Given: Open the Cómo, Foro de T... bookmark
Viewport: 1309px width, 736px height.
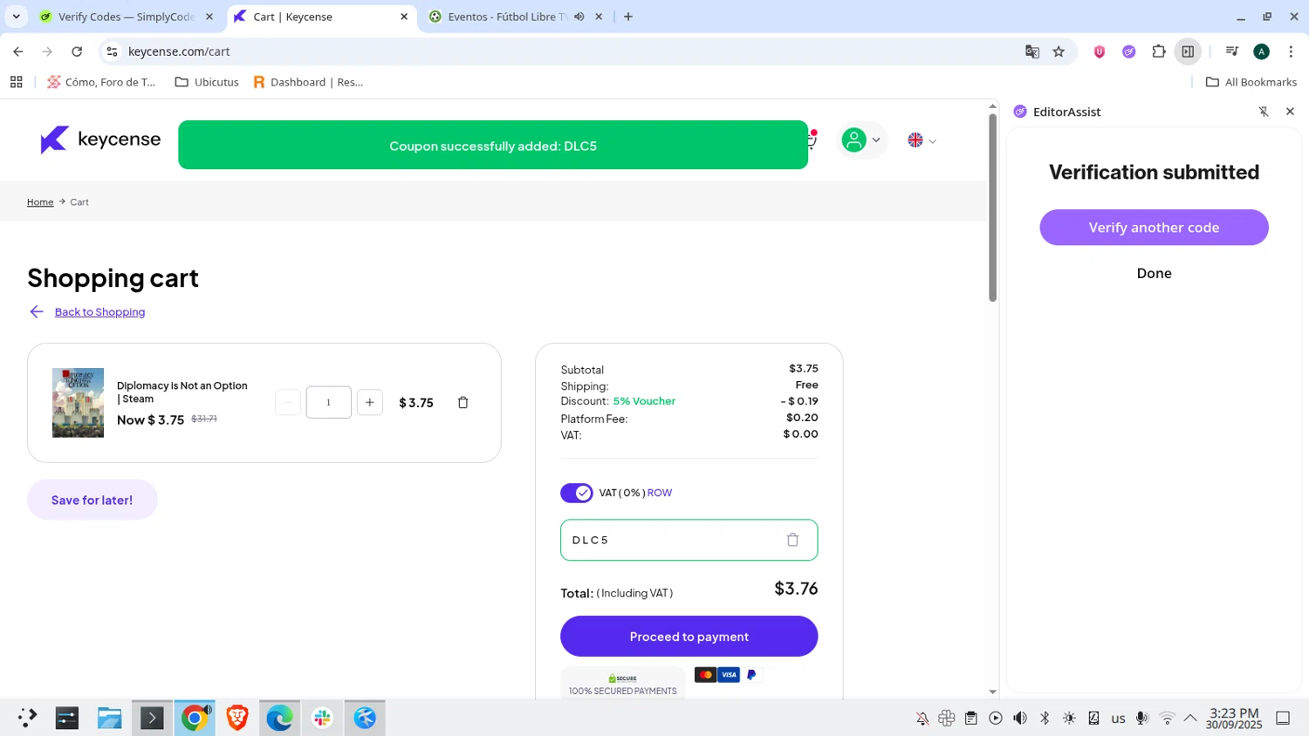Looking at the screenshot, I should (x=101, y=82).
